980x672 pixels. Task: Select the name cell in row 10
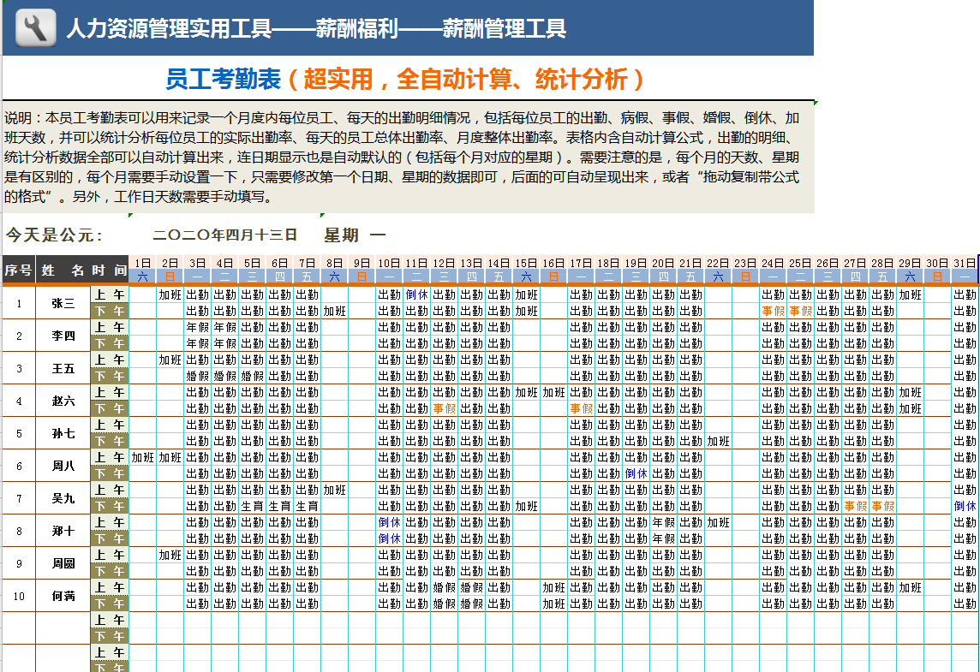pyautogui.click(x=63, y=595)
